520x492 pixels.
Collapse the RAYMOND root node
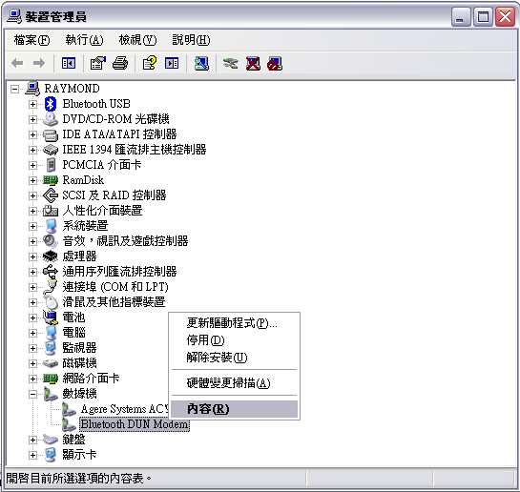click(14, 89)
